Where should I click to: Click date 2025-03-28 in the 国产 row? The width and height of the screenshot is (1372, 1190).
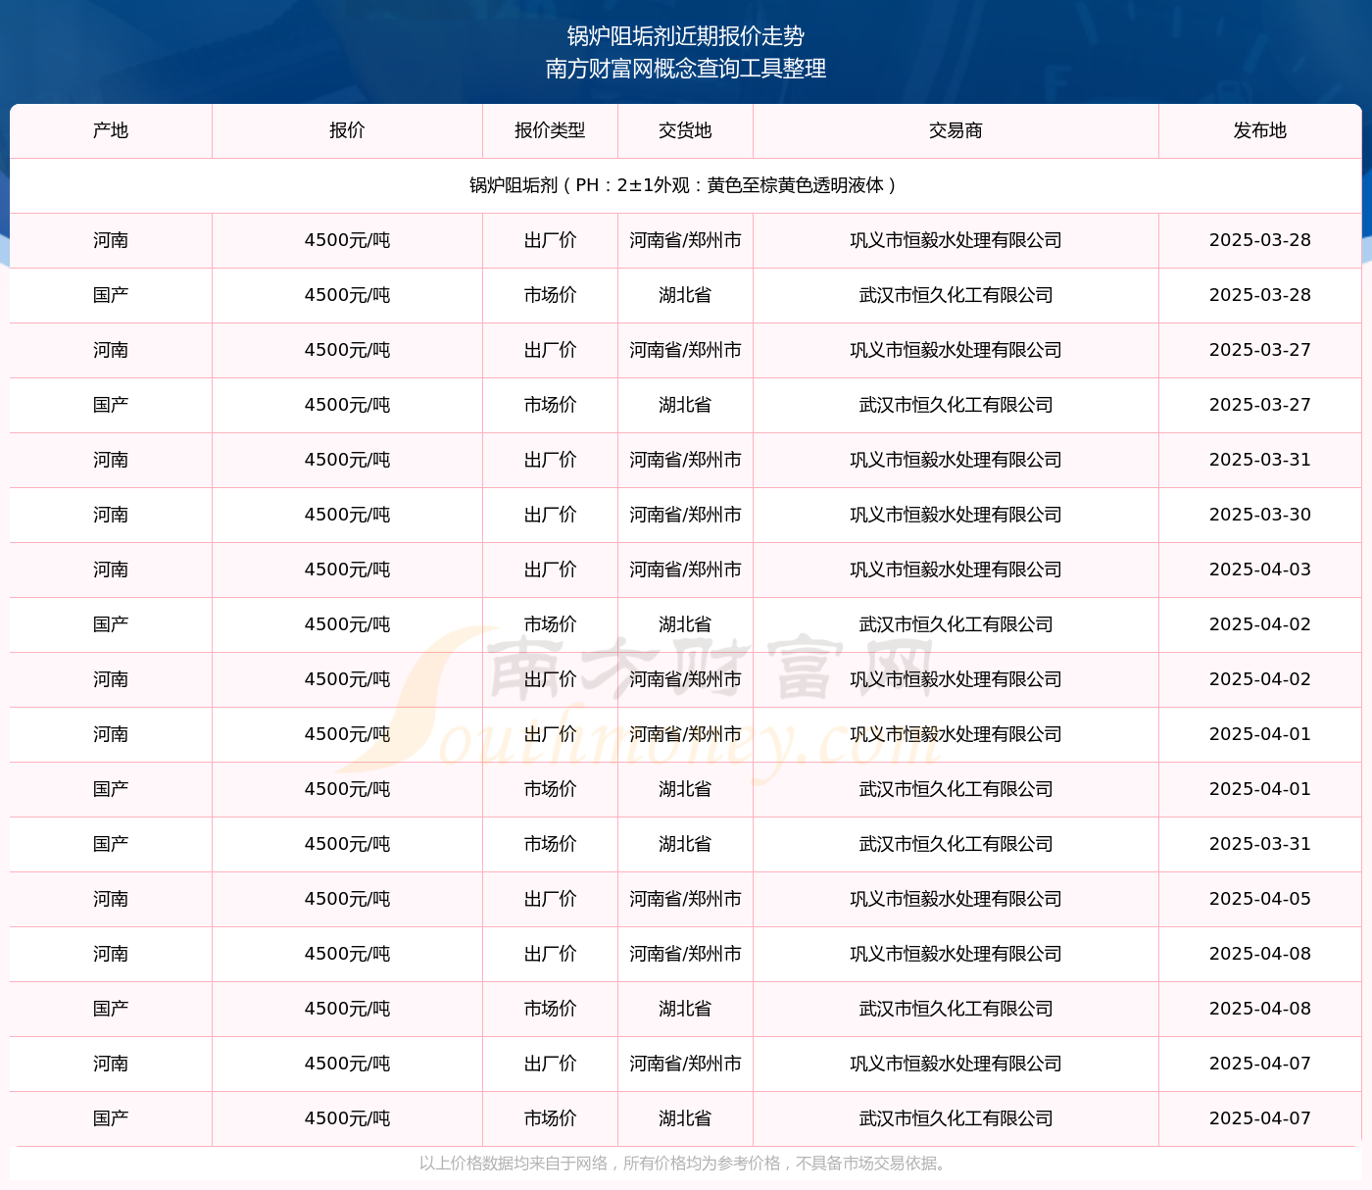point(1260,295)
